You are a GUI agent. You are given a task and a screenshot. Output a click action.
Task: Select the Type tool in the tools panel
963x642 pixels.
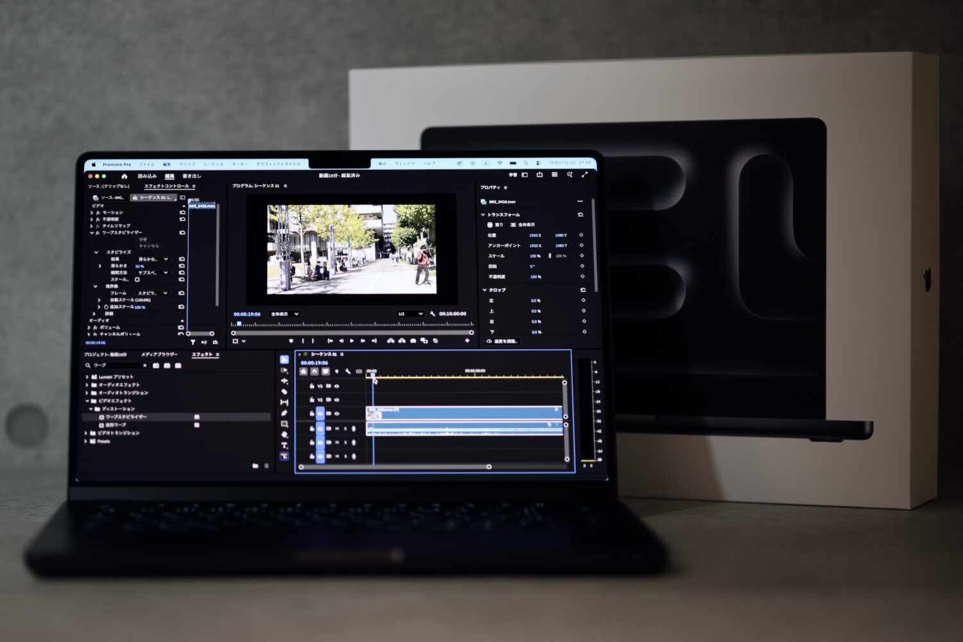pos(284,446)
